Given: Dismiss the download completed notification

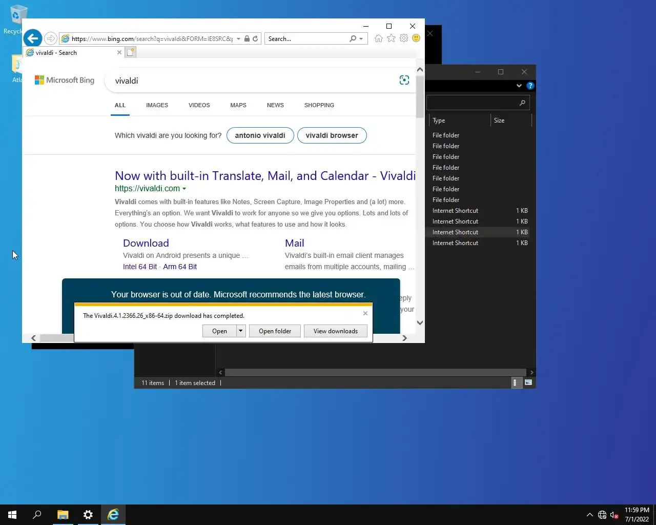Looking at the screenshot, I should point(365,313).
